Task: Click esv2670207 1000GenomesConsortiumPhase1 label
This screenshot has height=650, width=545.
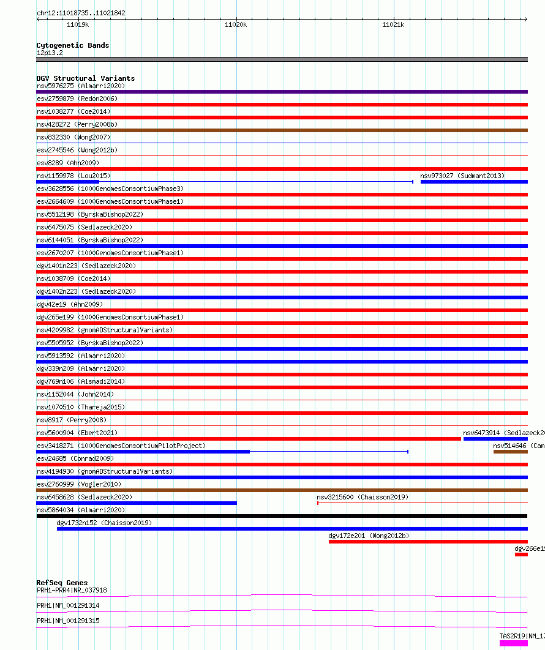Action: click(x=110, y=253)
